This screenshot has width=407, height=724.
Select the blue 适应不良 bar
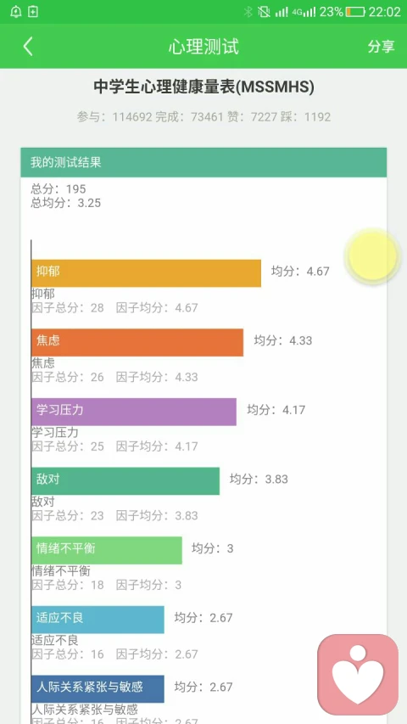point(98,620)
